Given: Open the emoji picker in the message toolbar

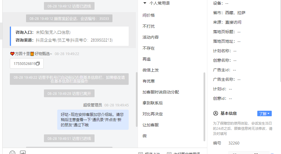Looking at the screenshot, I should 12,153.
